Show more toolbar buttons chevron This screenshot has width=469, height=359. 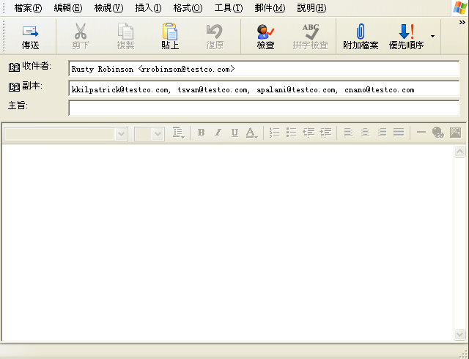[x=462, y=23]
